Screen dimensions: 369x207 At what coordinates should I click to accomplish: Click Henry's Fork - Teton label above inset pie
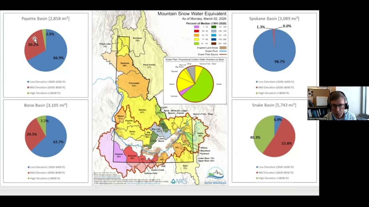click(x=208, y=64)
